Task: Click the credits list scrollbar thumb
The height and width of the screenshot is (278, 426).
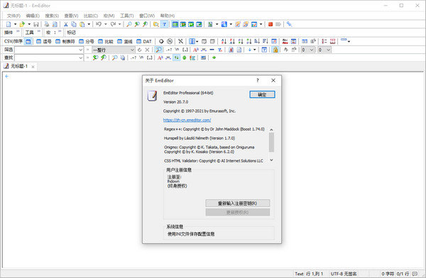Action: click(271, 143)
